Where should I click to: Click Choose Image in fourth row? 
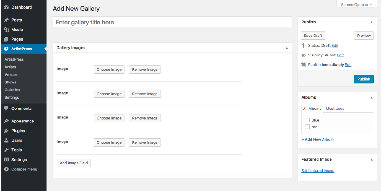click(109, 142)
